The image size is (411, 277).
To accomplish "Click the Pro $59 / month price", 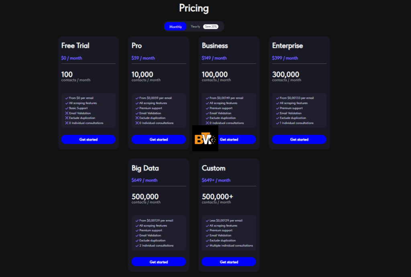I will click(x=143, y=58).
